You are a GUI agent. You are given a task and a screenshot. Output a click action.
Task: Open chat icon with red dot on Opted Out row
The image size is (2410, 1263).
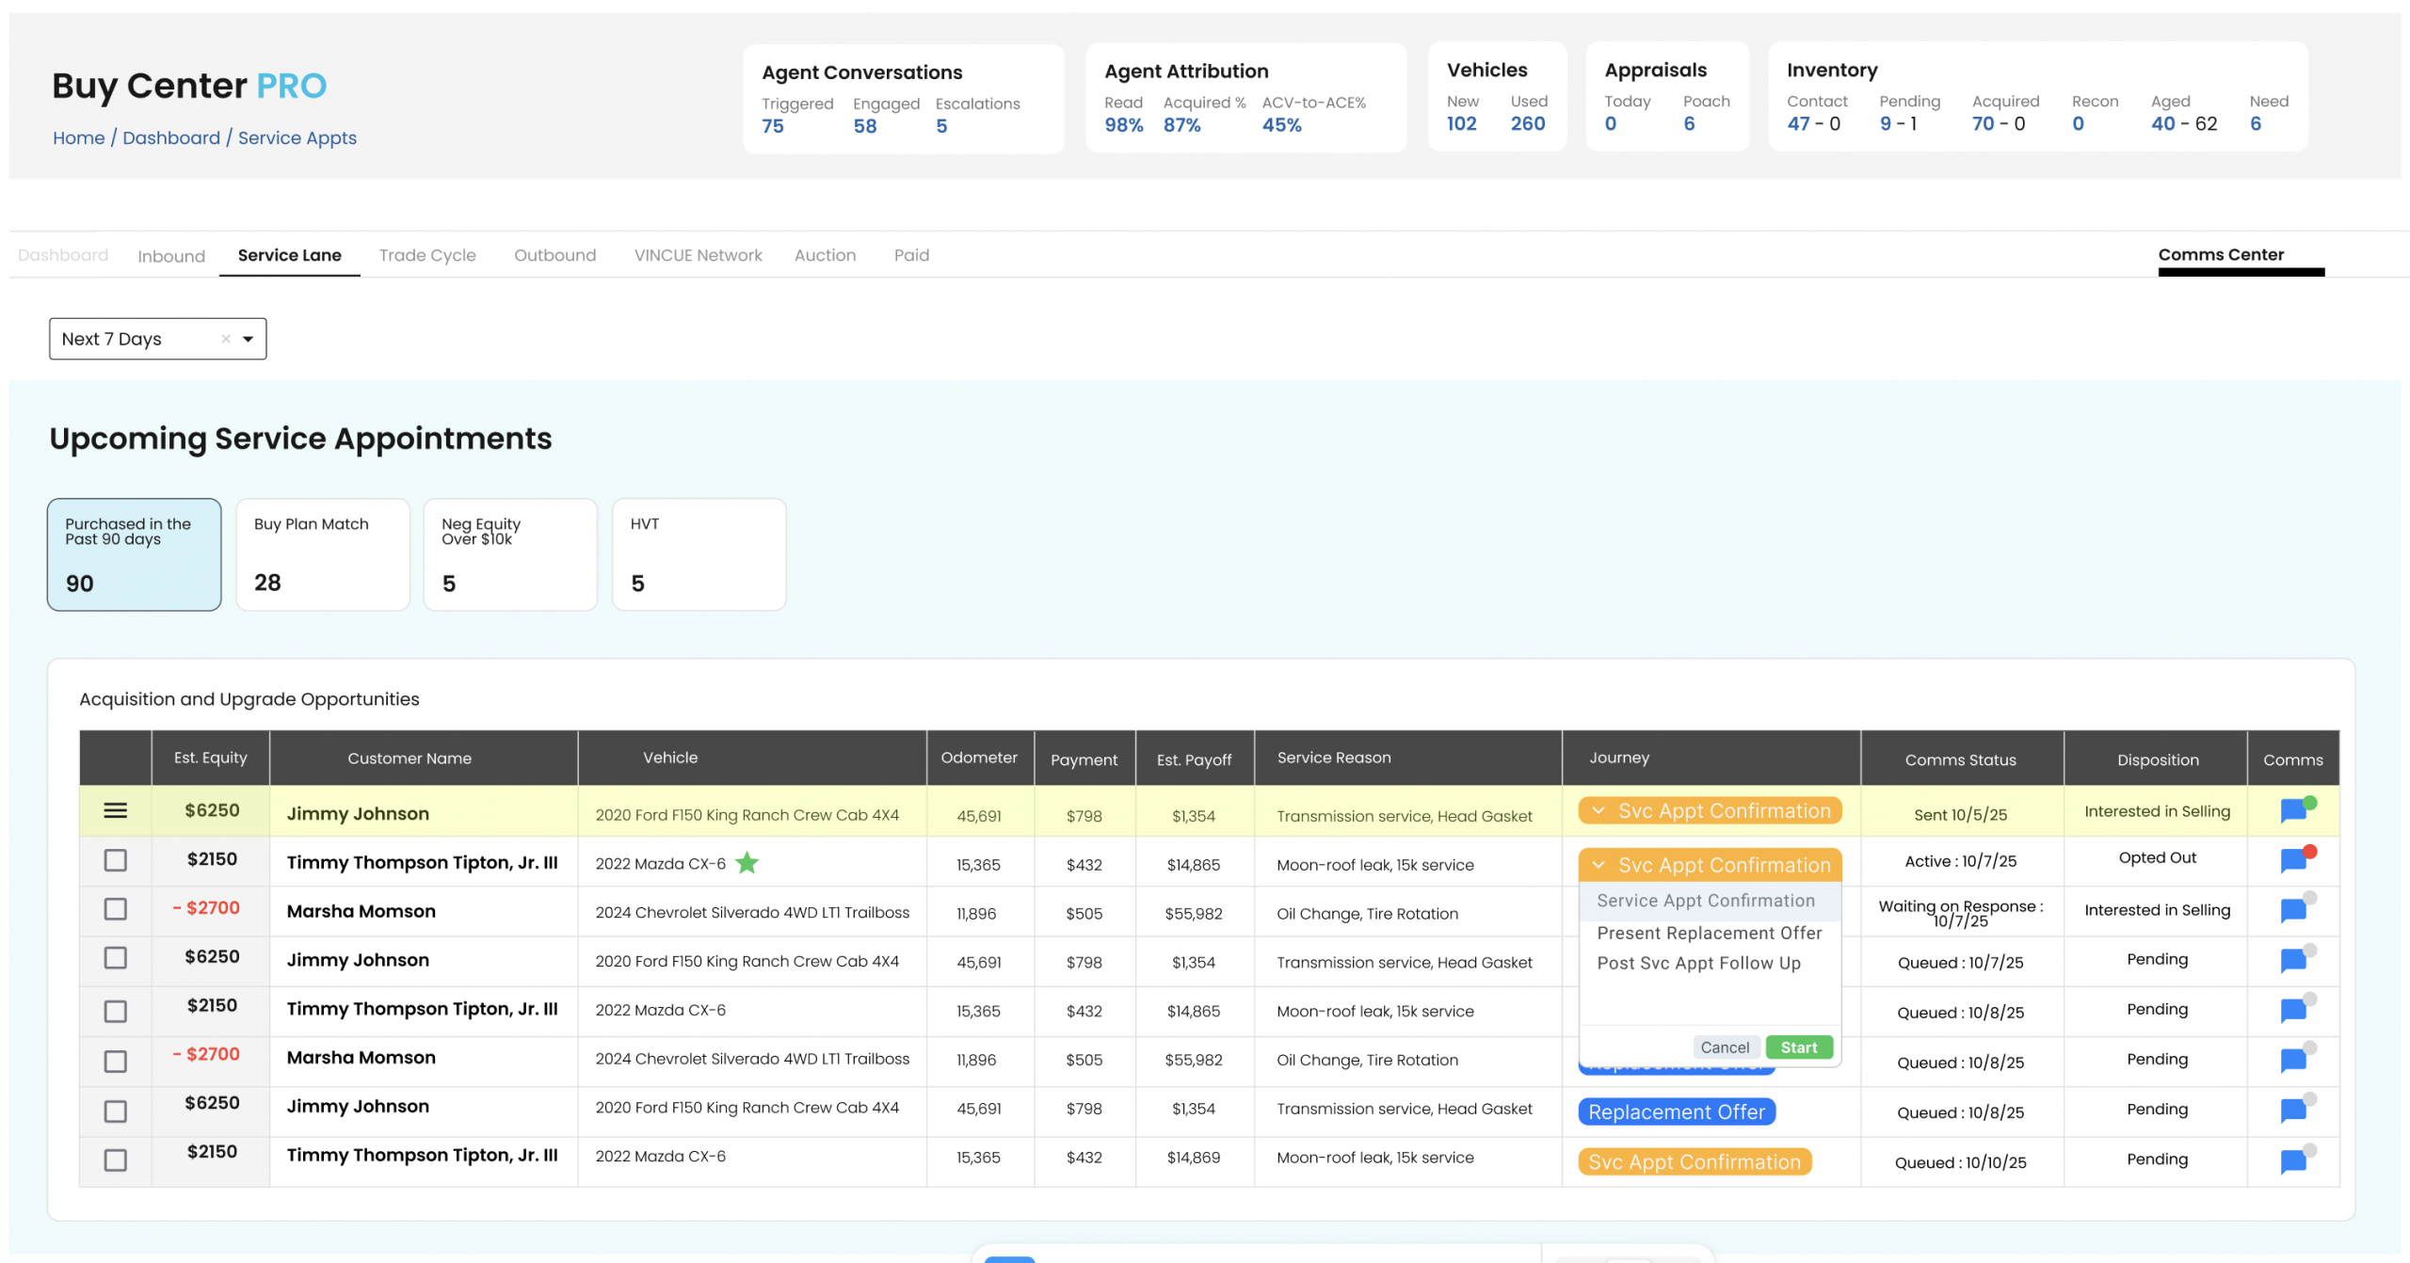point(2293,859)
